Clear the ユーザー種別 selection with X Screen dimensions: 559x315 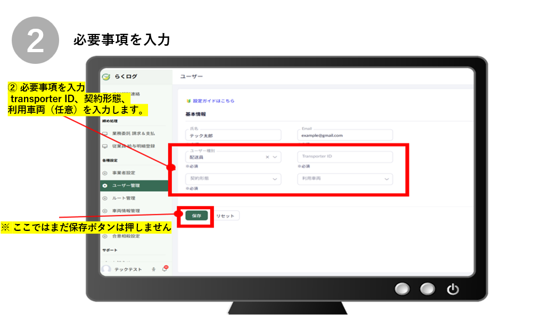coord(267,157)
